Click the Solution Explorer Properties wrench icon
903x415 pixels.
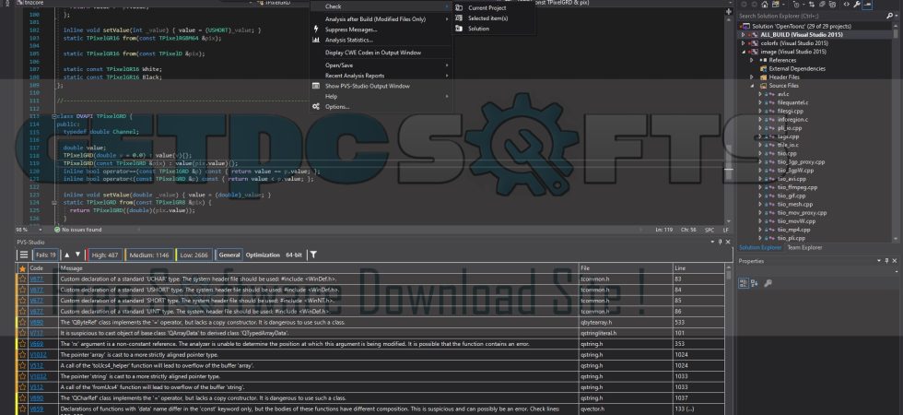[x=857, y=5]
